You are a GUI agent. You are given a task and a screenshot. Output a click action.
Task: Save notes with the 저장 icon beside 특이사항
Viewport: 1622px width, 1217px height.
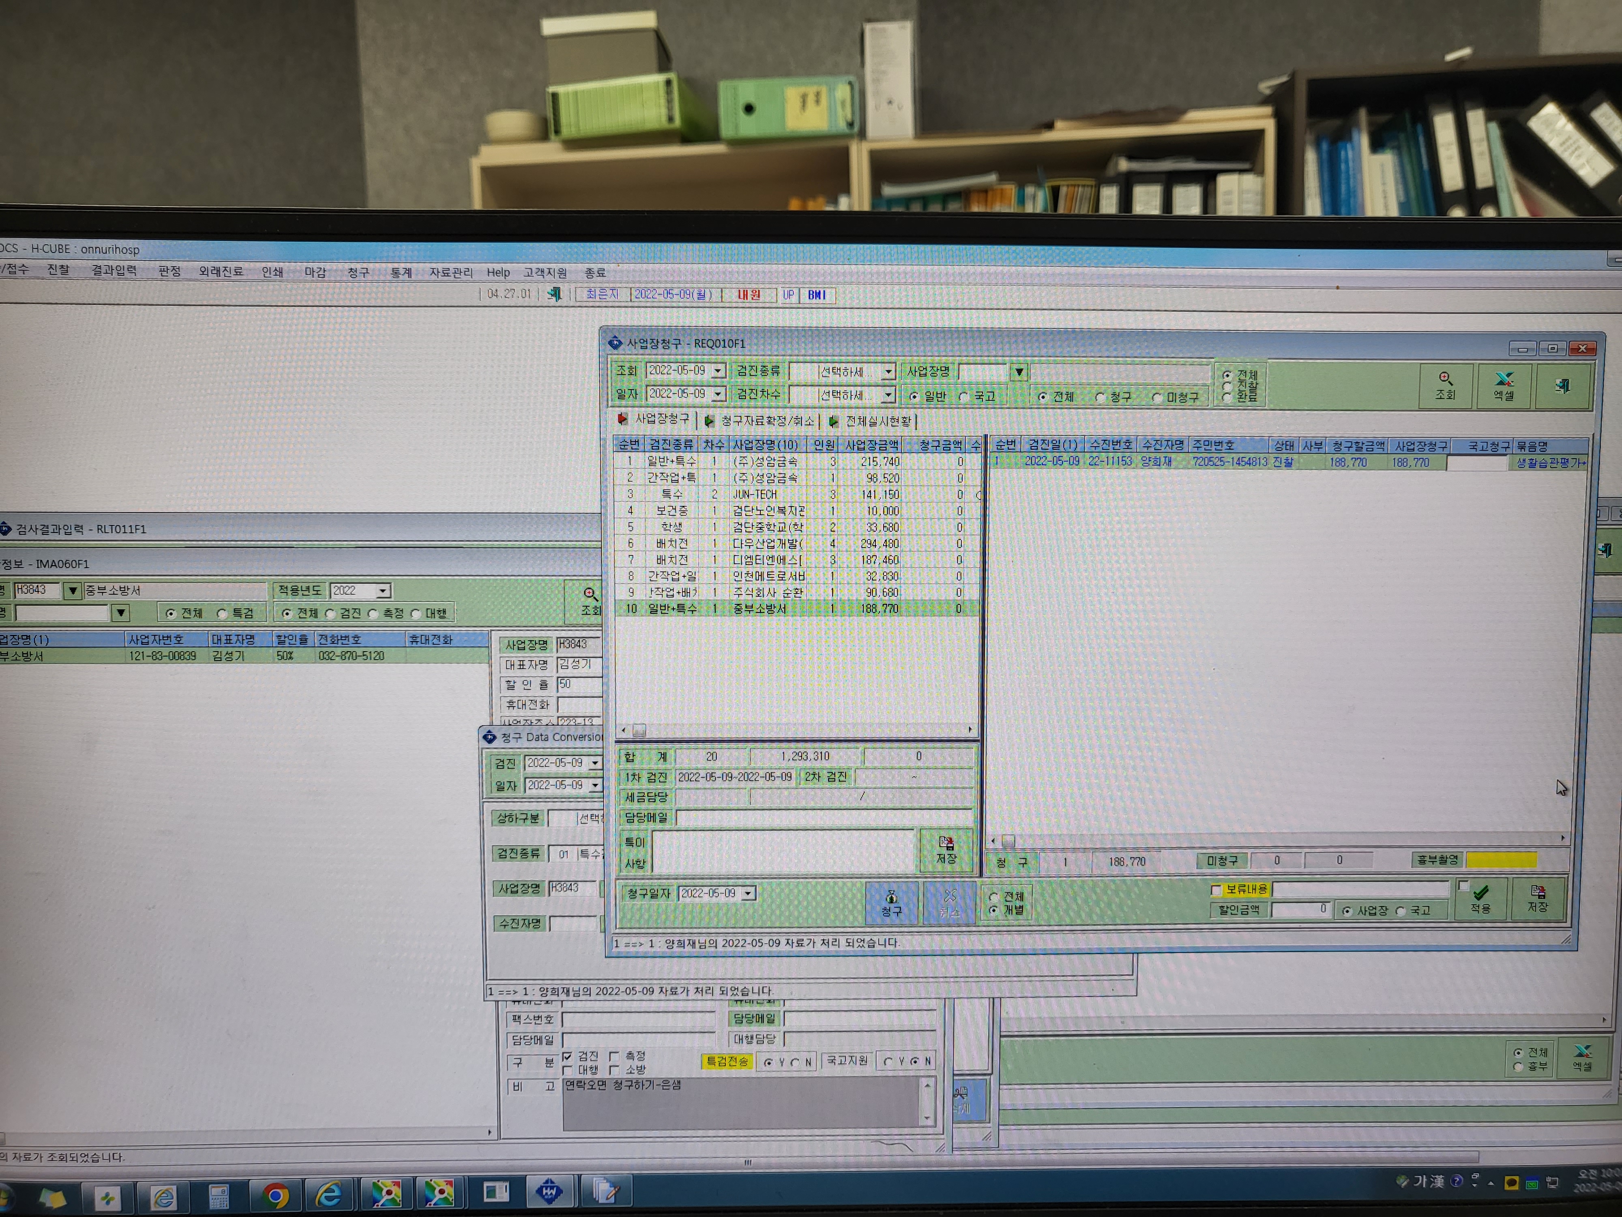coord(946,850)
